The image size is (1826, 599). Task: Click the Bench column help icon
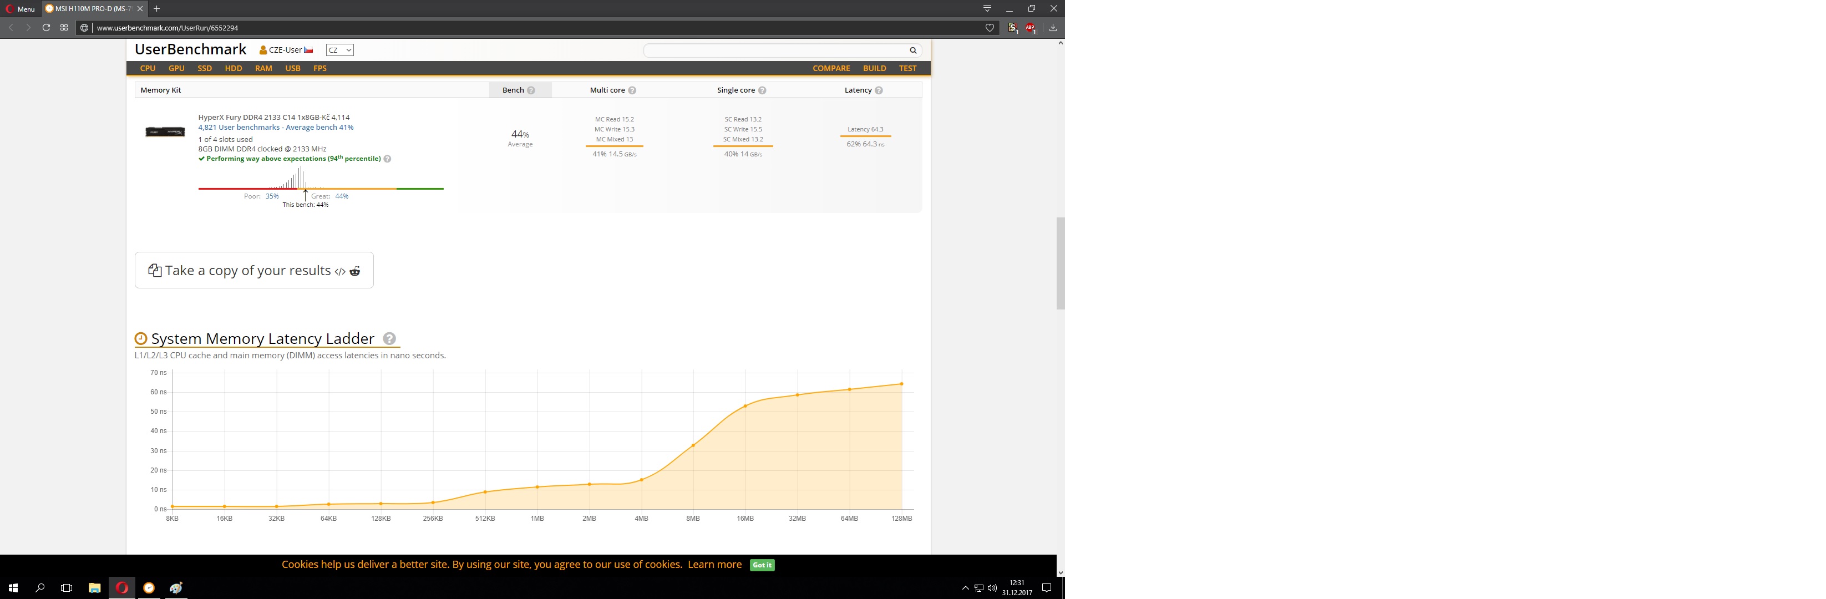tap(531, 91)
